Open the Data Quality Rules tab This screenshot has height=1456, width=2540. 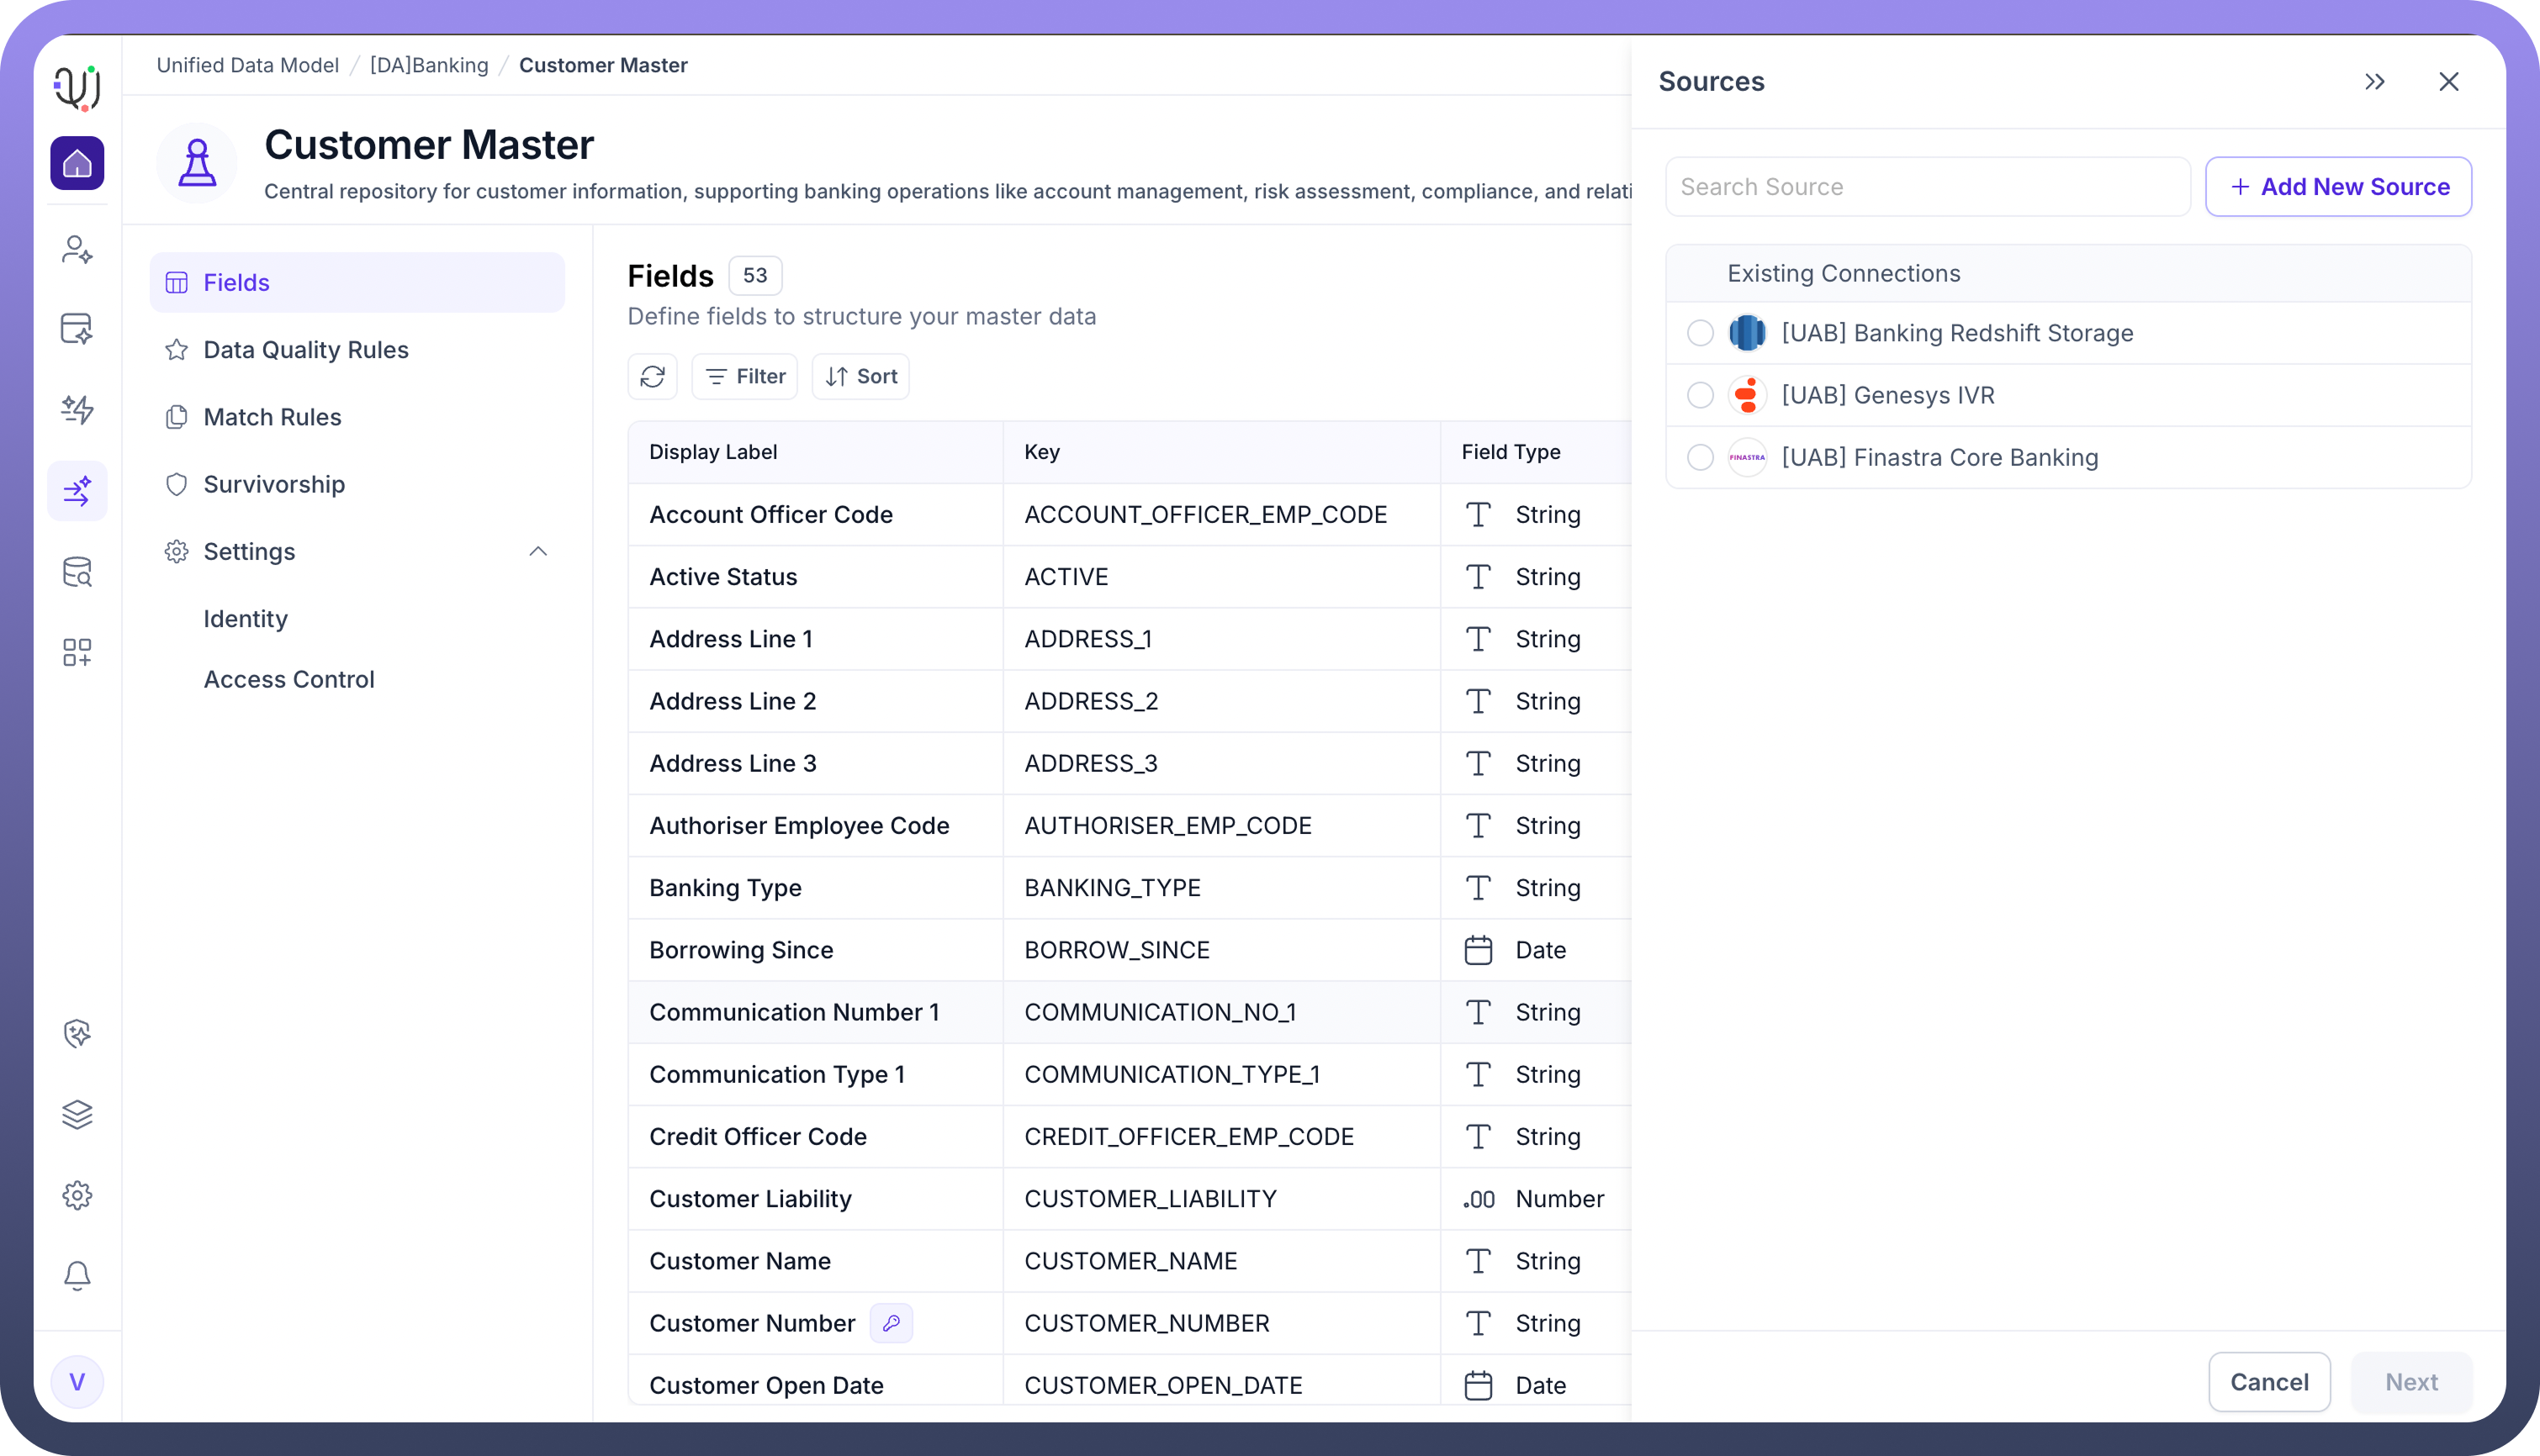[x=305, y=350]
